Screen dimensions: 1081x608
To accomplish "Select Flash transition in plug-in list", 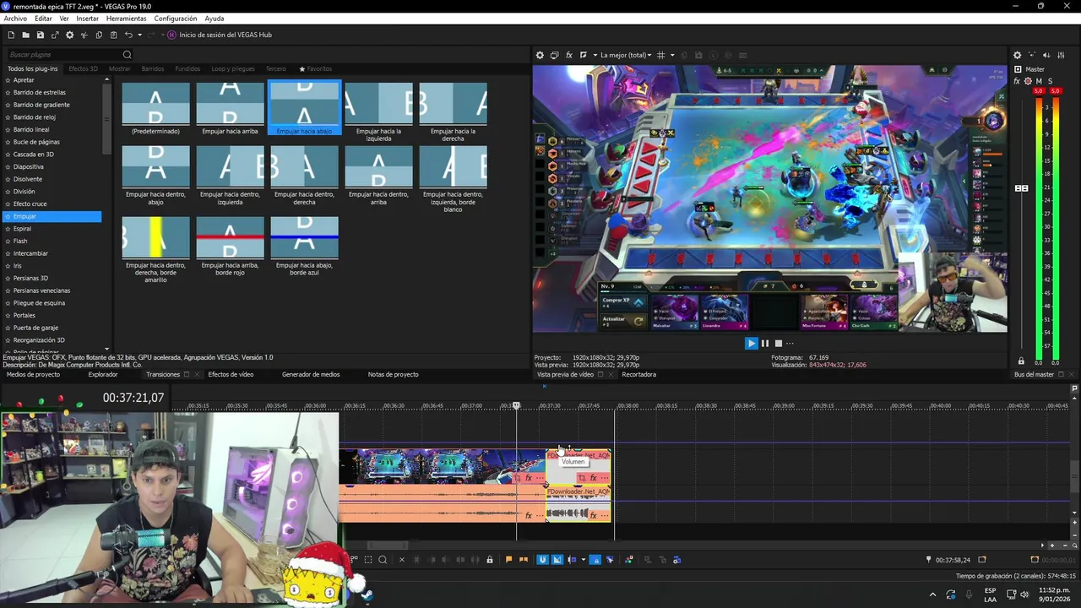I will (x=20, y=241).
